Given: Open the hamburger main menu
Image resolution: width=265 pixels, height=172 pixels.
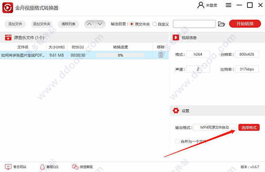Looking at the screenshot, I should [228, 5].
